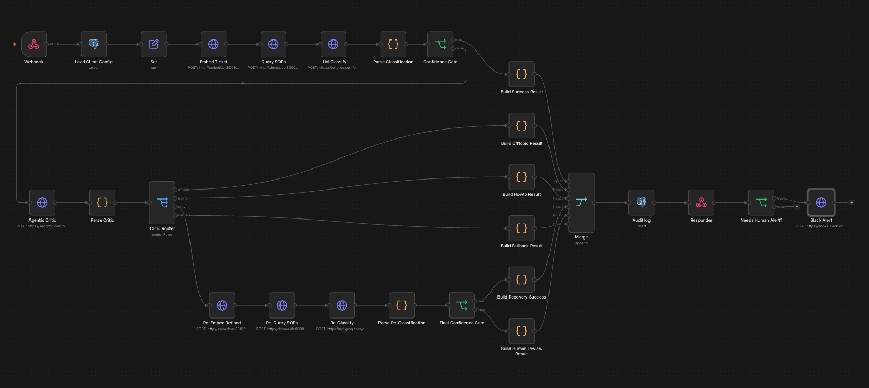Open the Responder webhook node

[x=702, y=203]
